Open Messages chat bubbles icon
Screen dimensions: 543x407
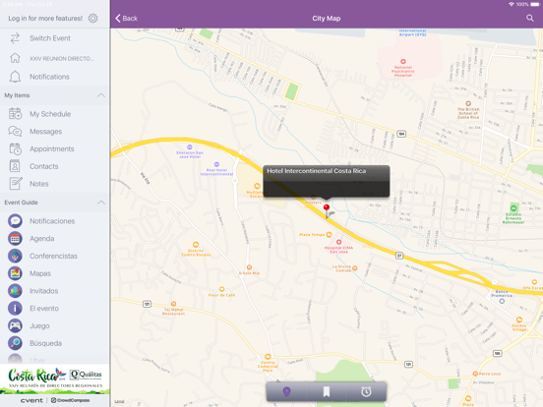pos(15,131)
